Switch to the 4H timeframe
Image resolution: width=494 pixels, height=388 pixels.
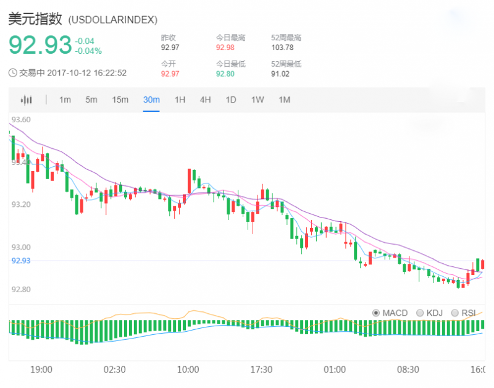[205, 99]
